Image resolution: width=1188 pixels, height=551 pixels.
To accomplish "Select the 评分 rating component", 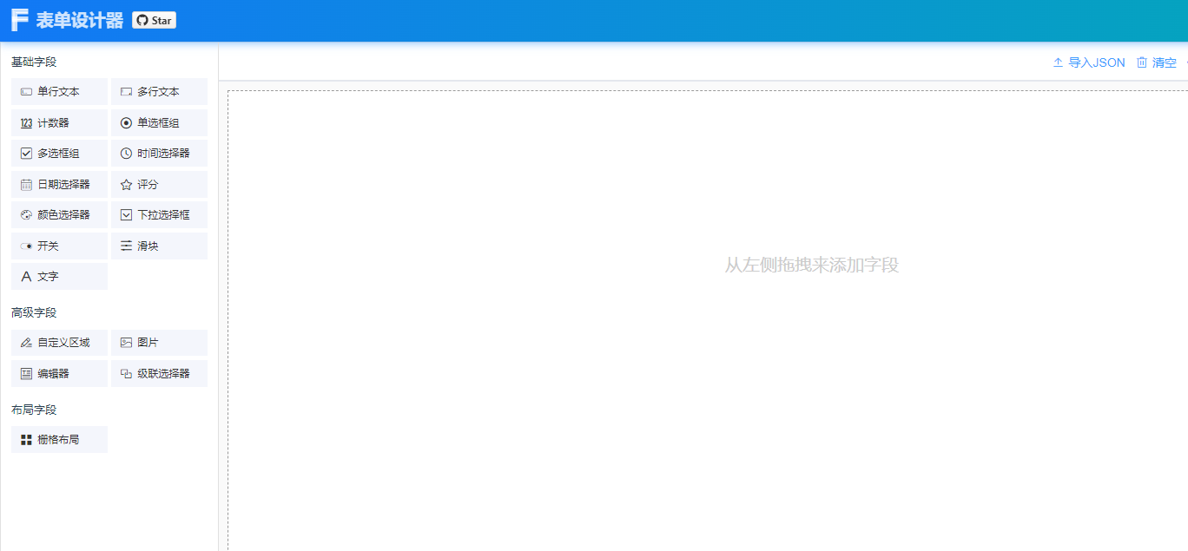I will point(159,185).
